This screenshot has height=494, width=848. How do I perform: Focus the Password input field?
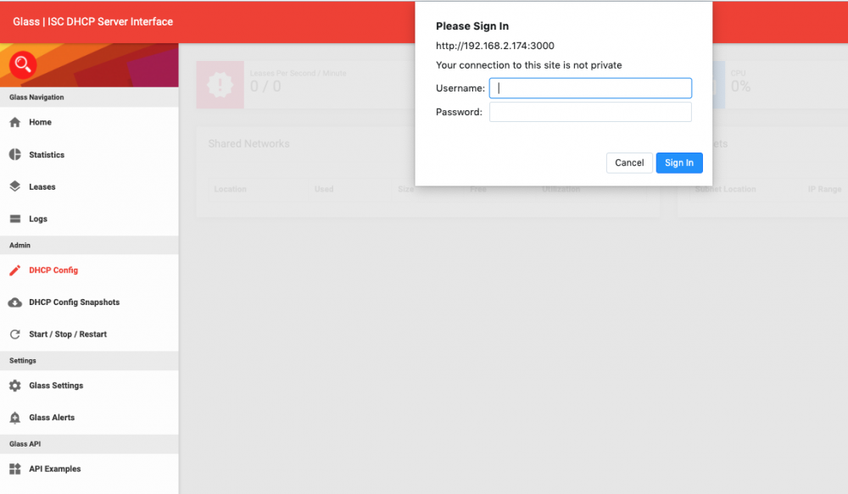tap(590, 112)
